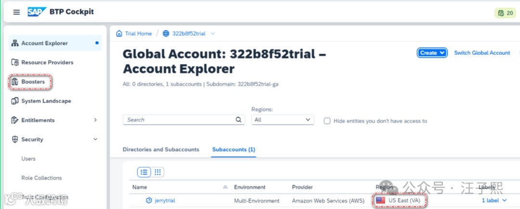Open Role Collections under Security
This screenshot has height=209, width=520.
[41, 178]
